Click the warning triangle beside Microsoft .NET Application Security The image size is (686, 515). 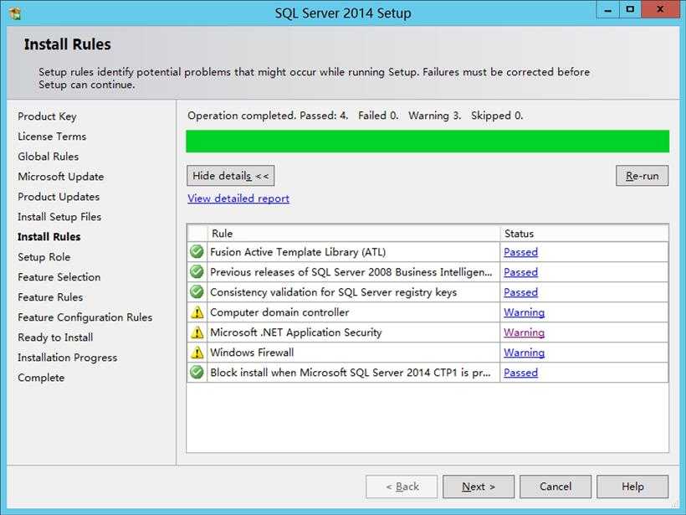(x=197, y=332)
